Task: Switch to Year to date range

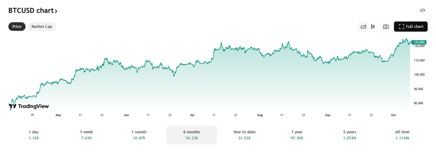Action: pos(244,135)
